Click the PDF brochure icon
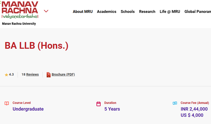 (48, 75)
